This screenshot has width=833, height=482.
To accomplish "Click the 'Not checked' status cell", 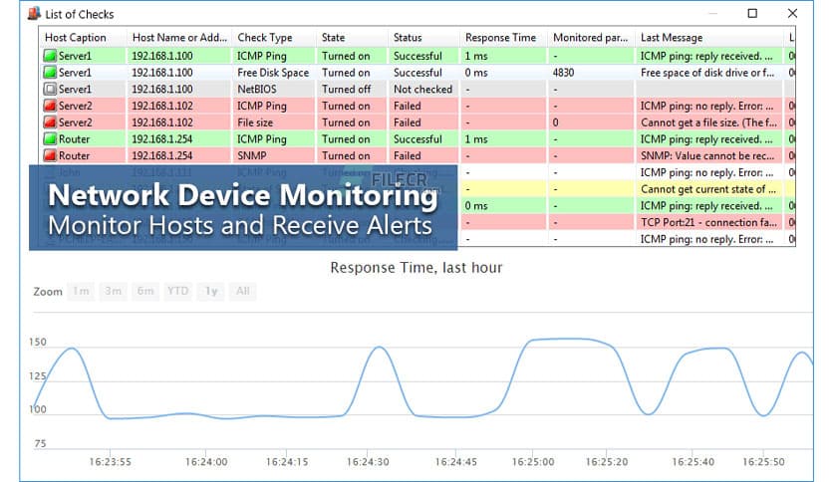I will coord(423,90).
